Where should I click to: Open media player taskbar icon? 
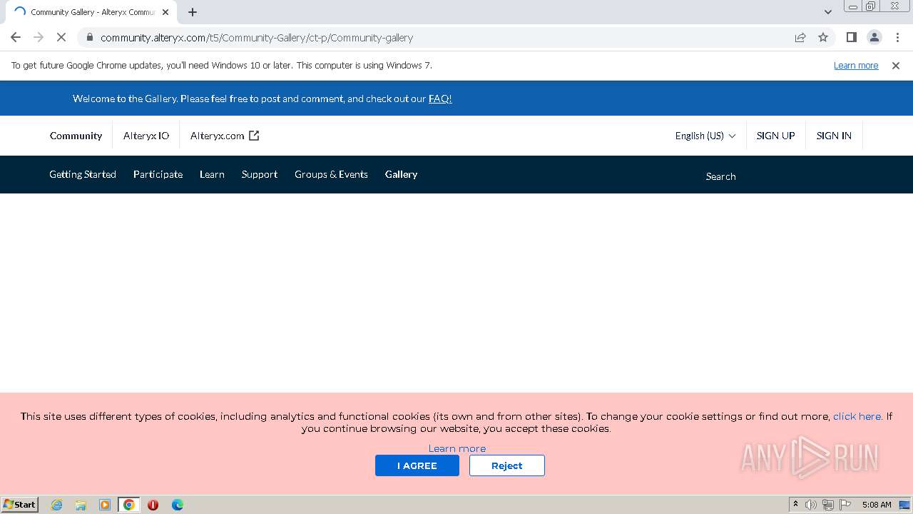[x=105, y=505]
